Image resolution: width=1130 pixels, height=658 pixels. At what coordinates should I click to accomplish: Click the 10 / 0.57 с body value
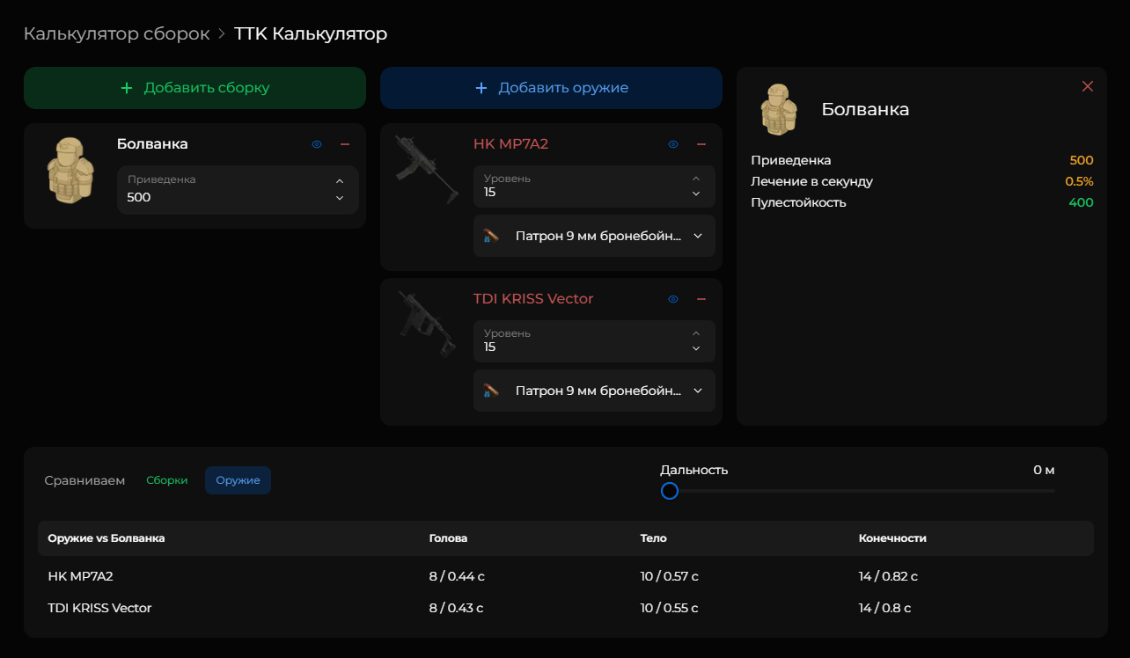670,577
